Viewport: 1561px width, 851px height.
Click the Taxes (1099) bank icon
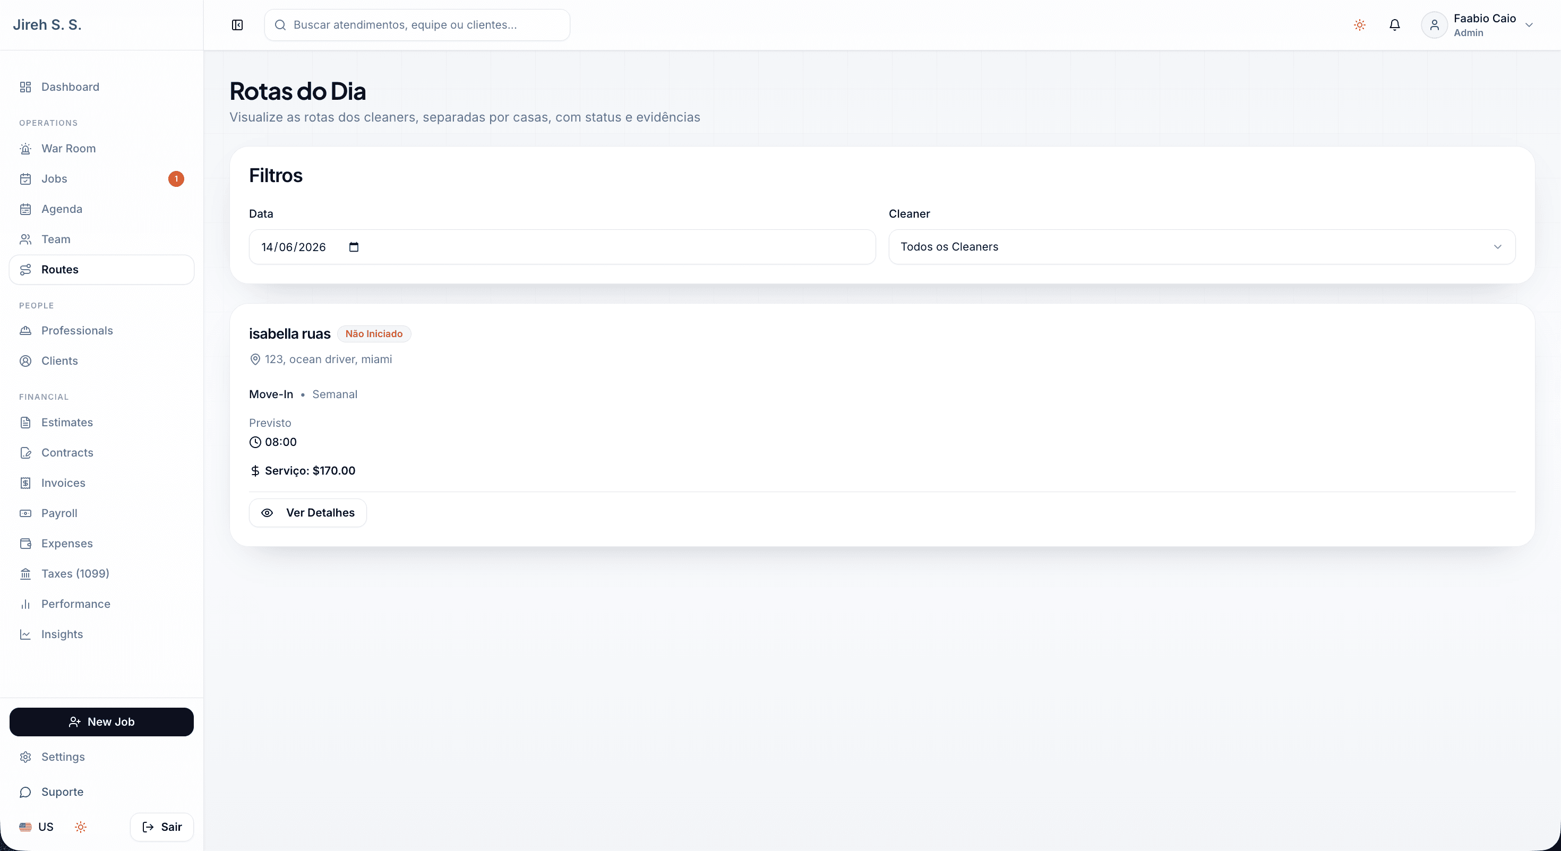point(25,573)
